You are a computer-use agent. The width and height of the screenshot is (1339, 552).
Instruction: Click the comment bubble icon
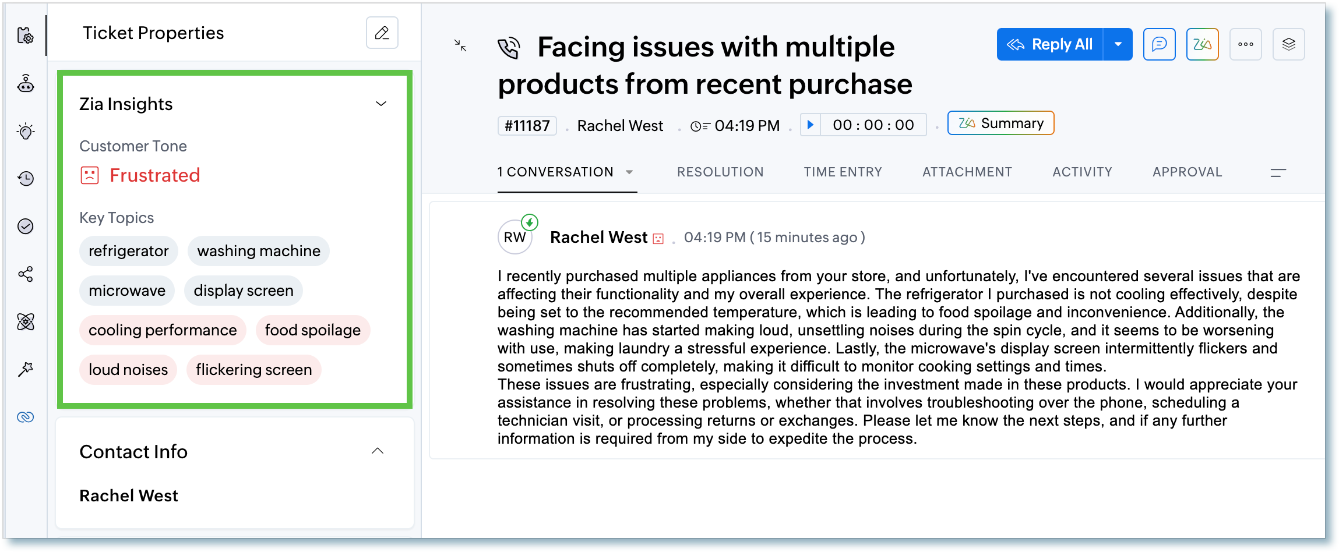coord(1159,44)
